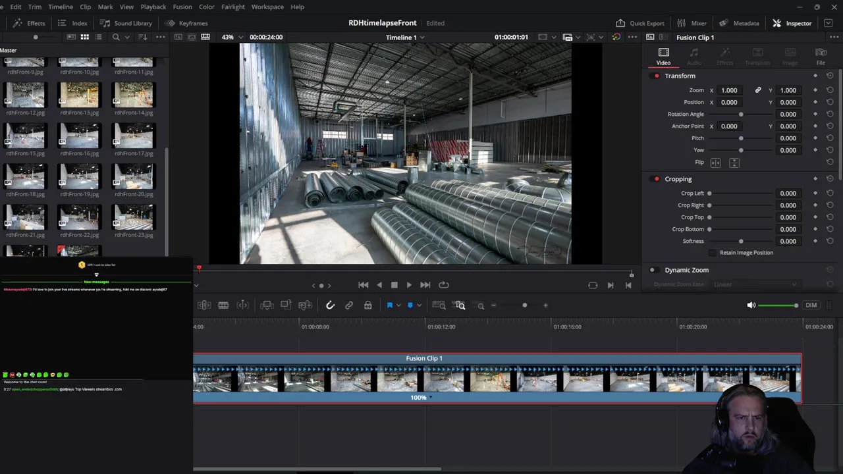Click the Stop playback button
843x474 pixels.
pyautogui.click(x=394, y=285)
